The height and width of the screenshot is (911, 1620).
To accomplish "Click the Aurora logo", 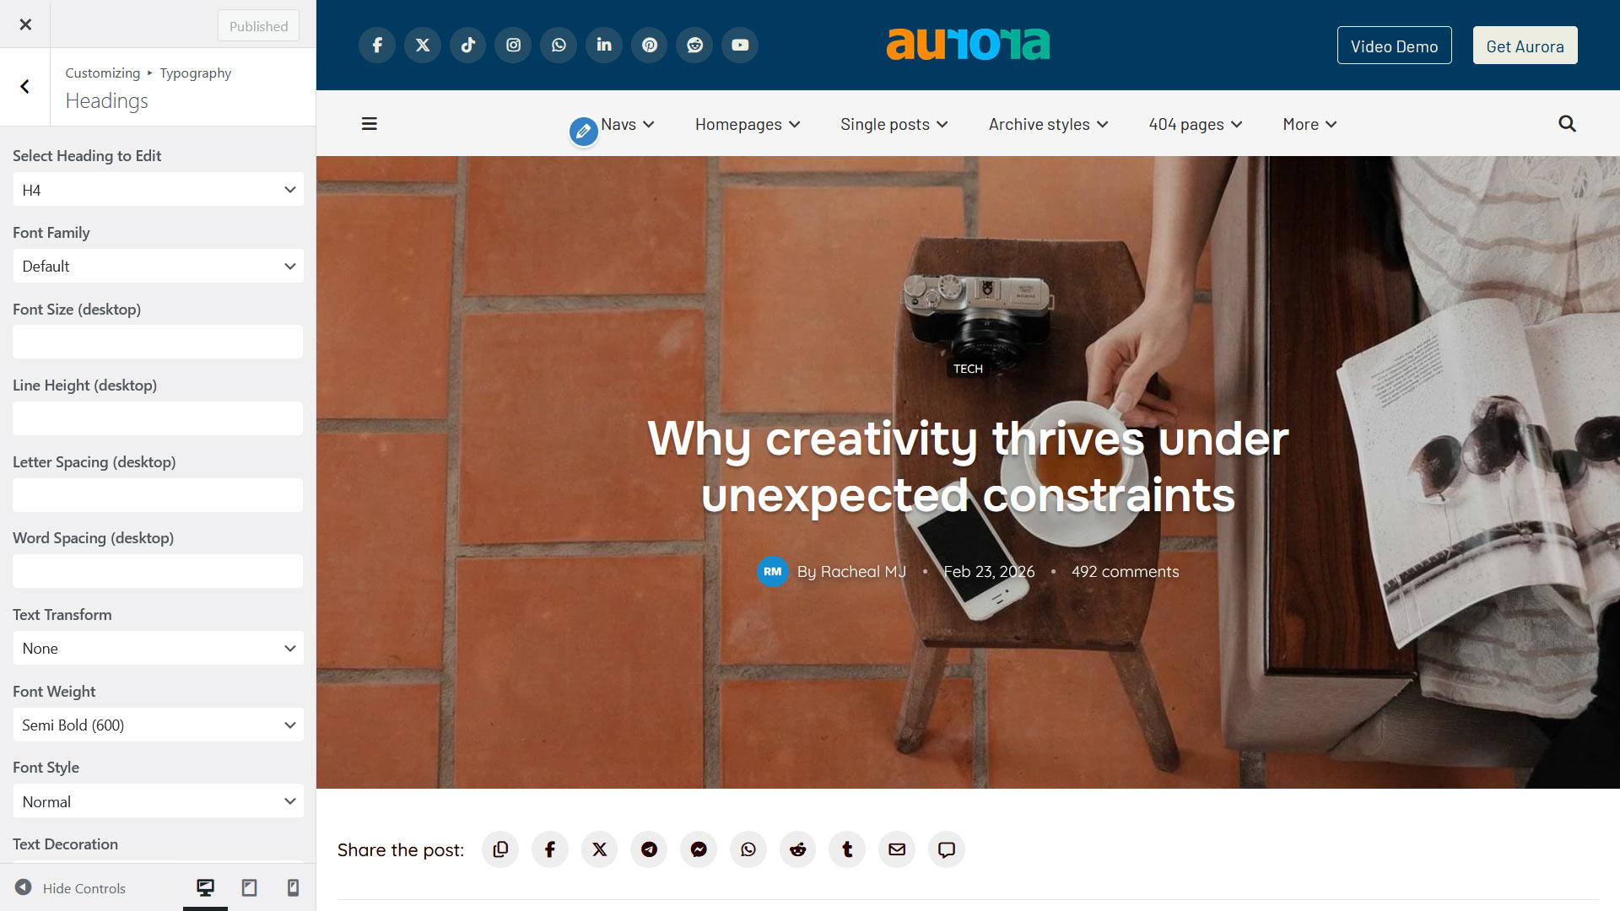I will [x=968, y=44].
